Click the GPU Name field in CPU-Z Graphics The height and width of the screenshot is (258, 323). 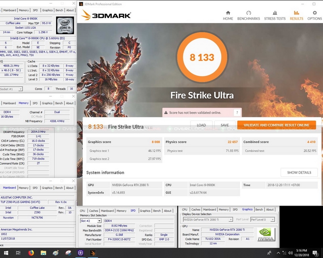pyautogui.click(x=227, y=230)
